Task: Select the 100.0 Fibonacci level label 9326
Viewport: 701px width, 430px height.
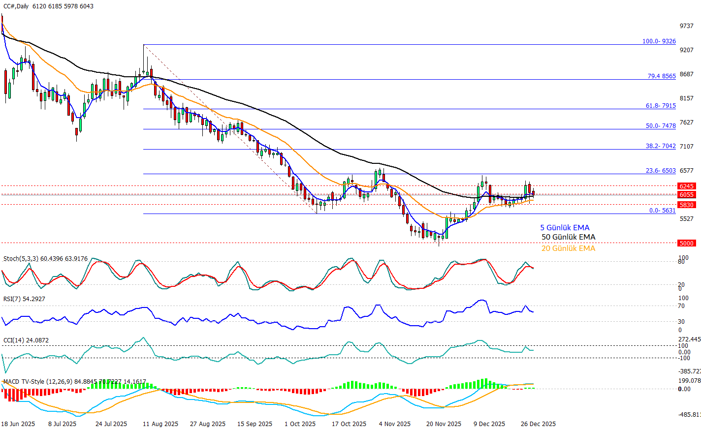Action: [659, 41]
